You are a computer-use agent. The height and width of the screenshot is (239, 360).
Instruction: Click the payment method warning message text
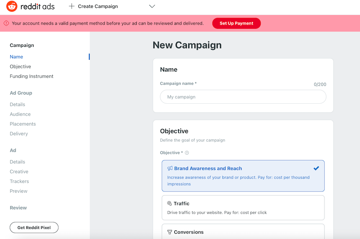click(108, 23)
